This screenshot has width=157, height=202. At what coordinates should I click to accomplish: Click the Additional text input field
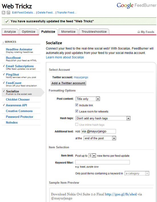pos(98,131)
